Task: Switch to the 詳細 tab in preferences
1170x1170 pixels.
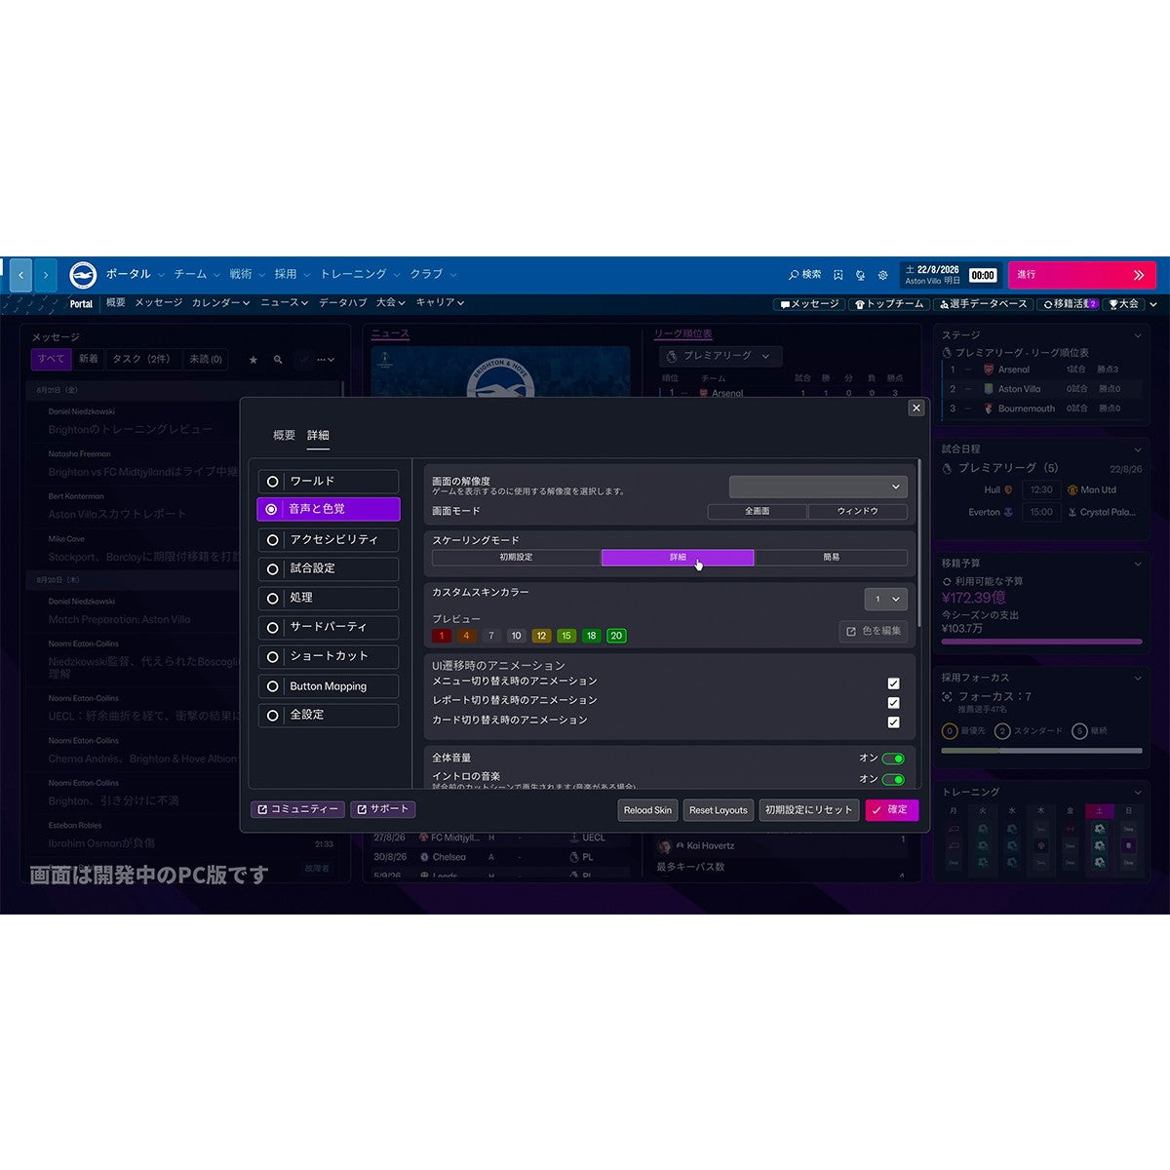Action: click(318, 436)
